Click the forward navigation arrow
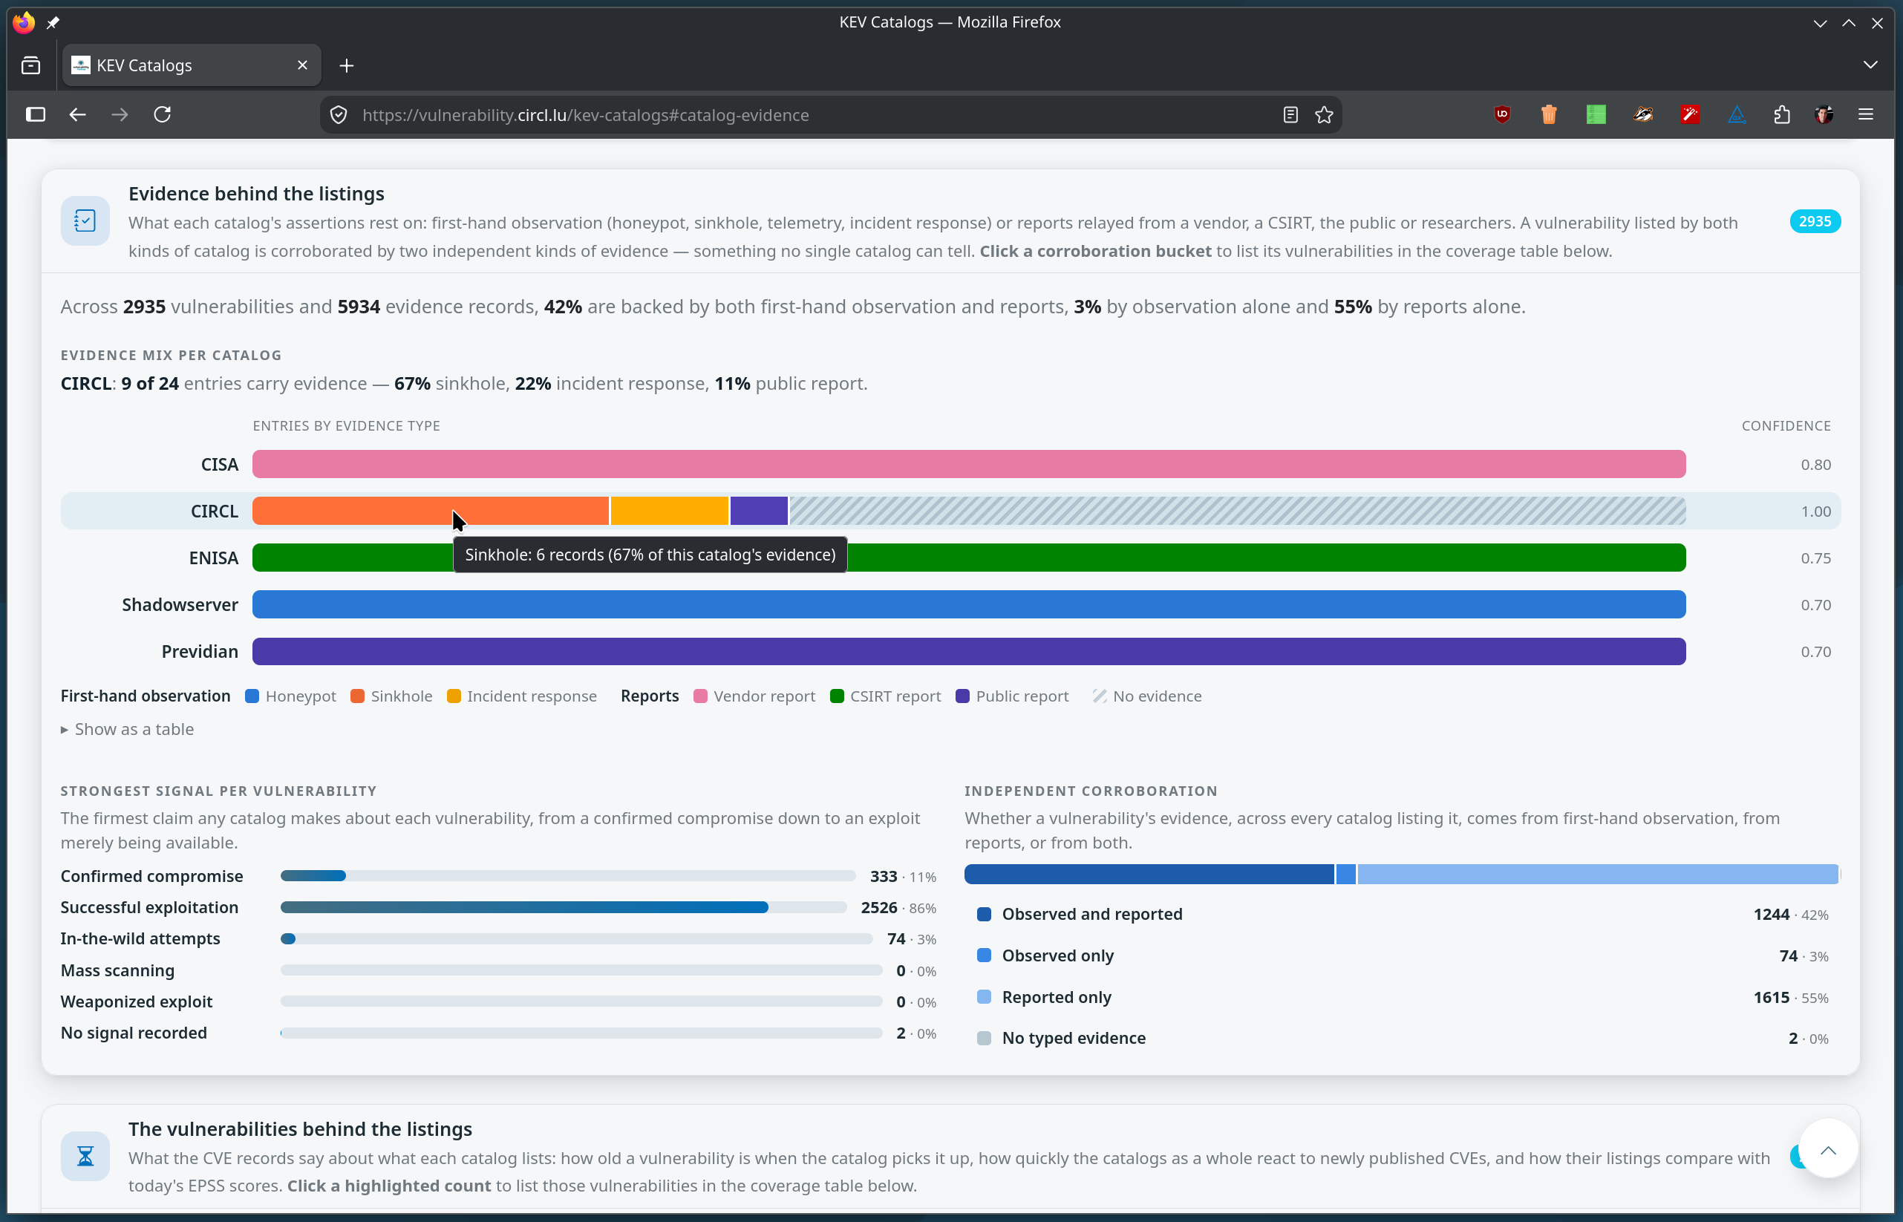 coord(120,114)
